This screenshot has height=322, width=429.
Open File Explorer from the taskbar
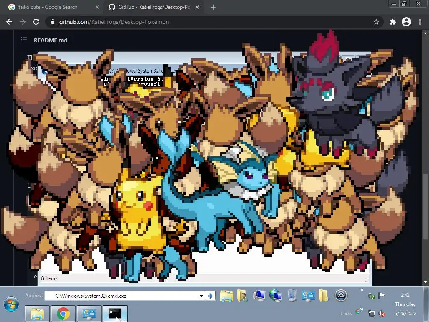click(x=37, y=314)
